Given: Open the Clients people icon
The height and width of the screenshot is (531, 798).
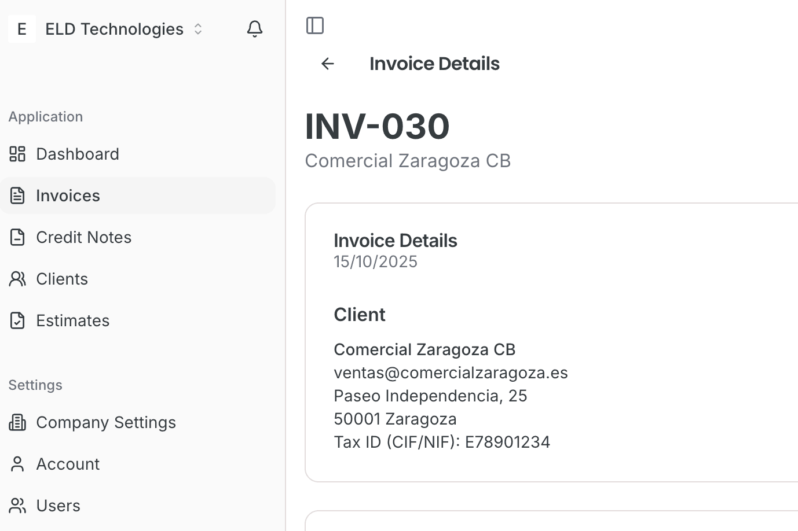Looking at the screenshot, I should pyautogui.click(x=16, y=279).
